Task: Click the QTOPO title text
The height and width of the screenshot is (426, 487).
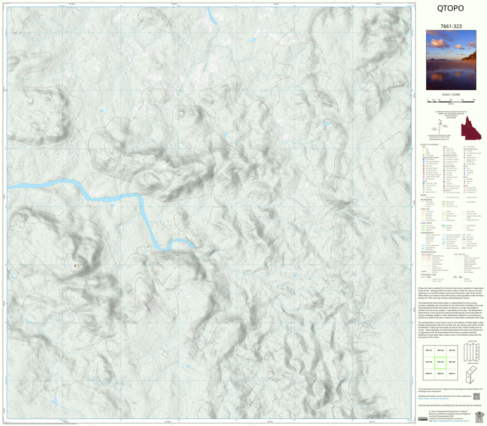Action: point(450,8)
